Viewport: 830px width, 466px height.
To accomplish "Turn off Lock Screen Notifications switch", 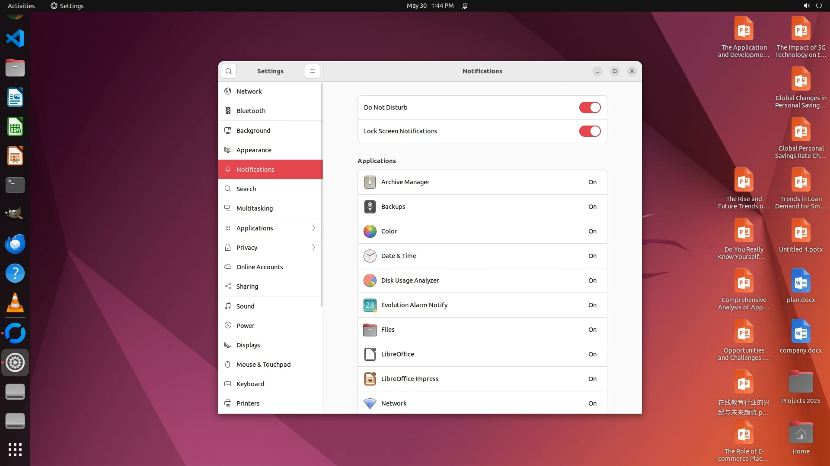I will coord(590,131).
